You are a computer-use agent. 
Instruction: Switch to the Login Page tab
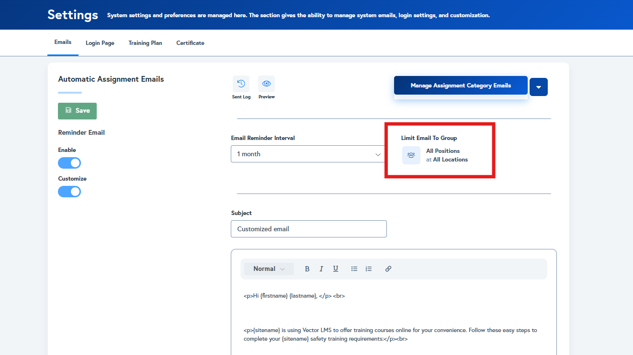(x=100, y=43)
